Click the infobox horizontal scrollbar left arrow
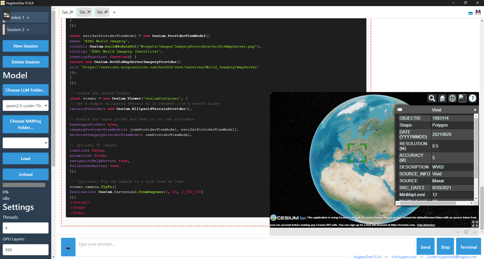The image size is (484, 259). [x=398, y=203]
